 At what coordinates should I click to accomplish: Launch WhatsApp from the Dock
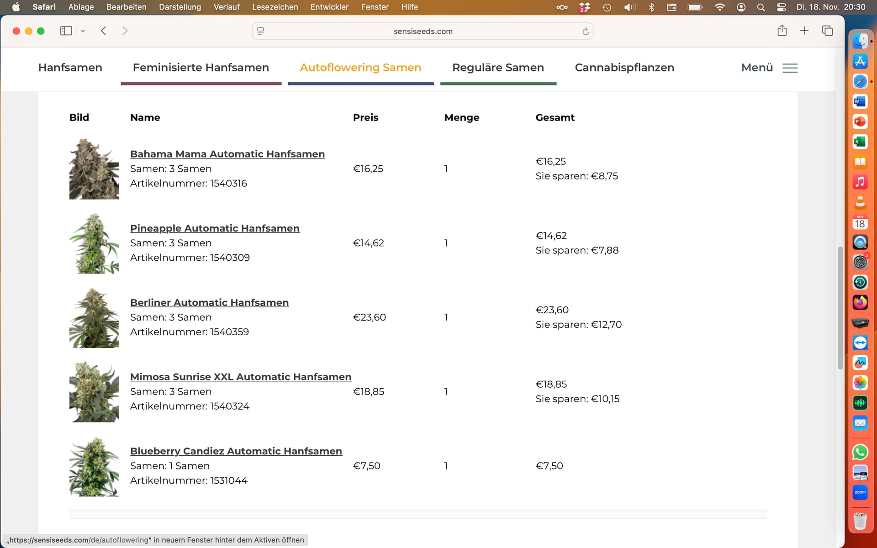point(860,452)
